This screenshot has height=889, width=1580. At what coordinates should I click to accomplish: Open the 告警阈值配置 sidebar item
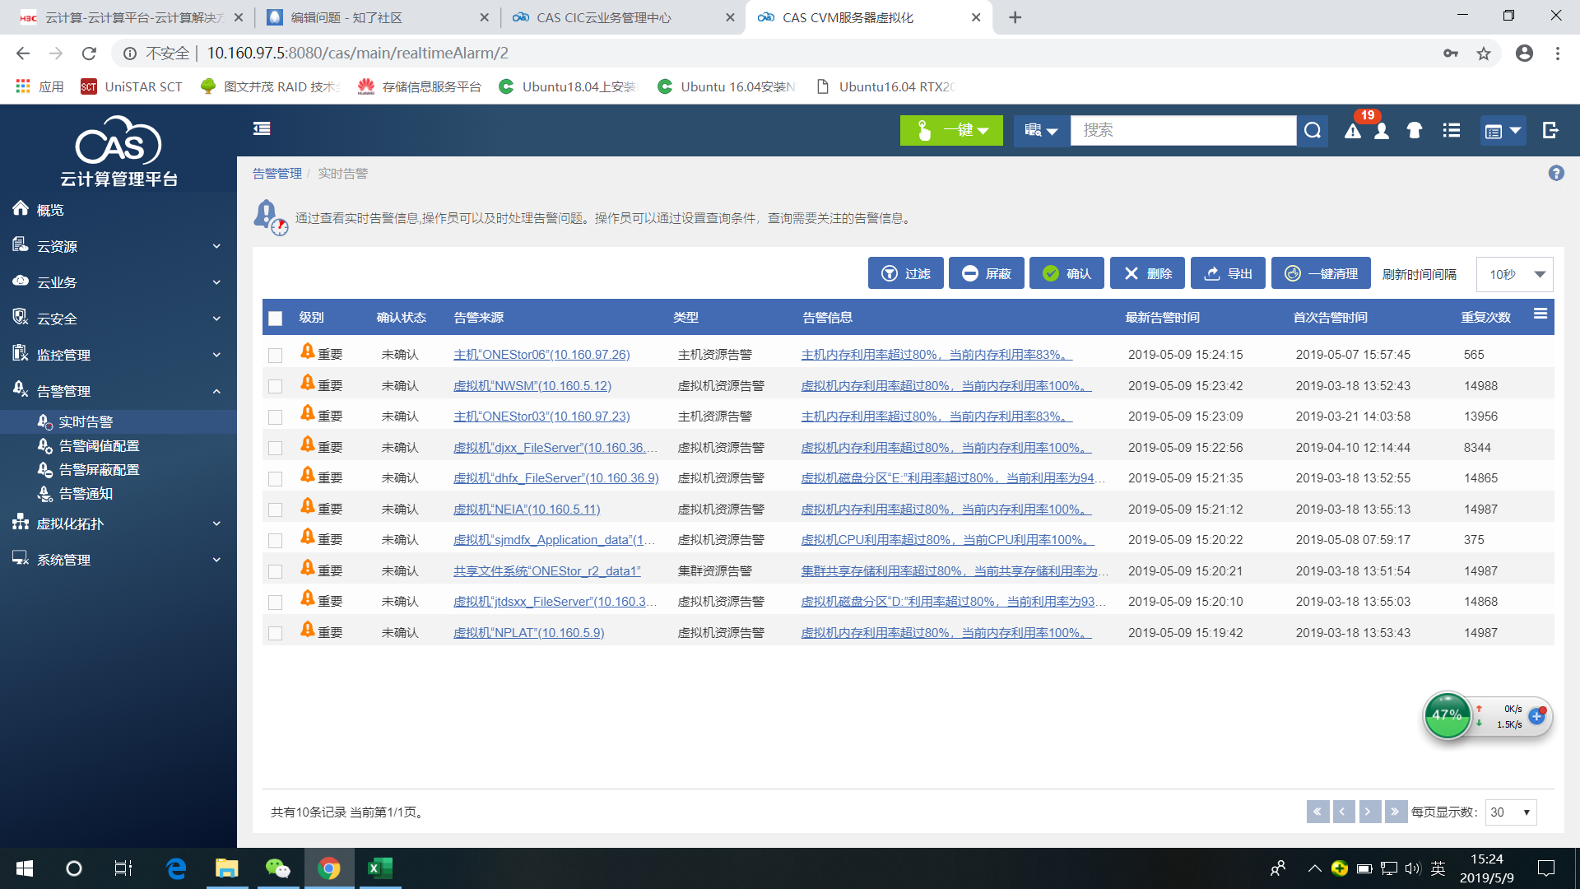99,445
